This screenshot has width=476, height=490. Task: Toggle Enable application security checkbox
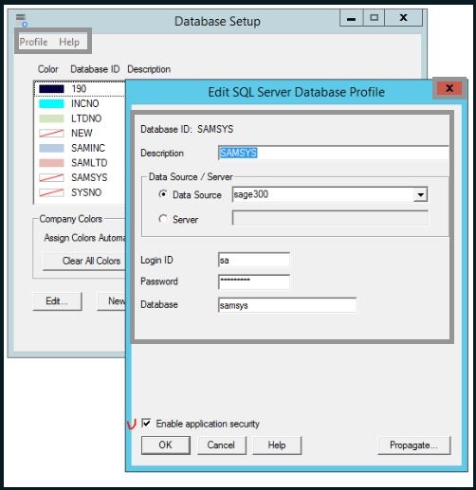[146, 423]
